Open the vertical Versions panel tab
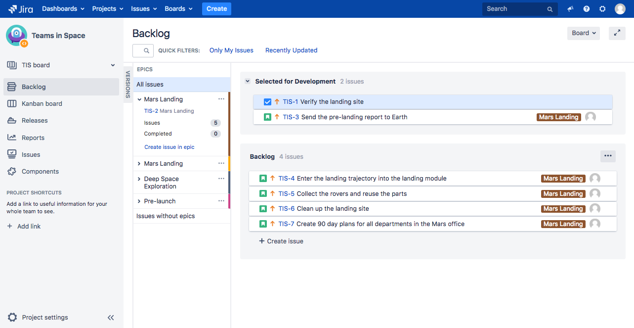The width and height of the screenshot is (634, 328). (x=128, y=84)
